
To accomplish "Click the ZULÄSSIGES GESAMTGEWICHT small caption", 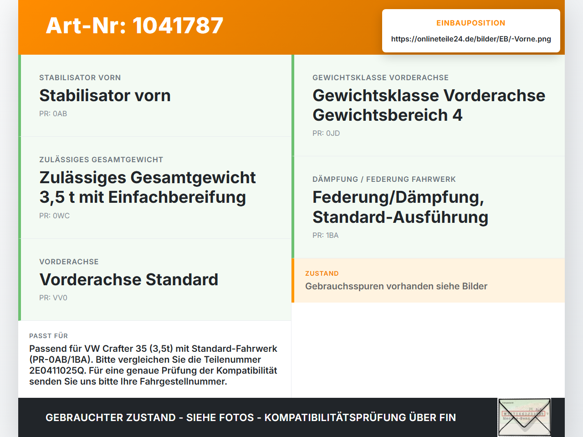I will pos(101,160).
